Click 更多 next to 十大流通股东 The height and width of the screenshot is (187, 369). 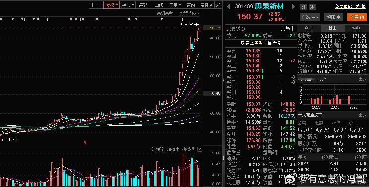(x=362, y=115)
